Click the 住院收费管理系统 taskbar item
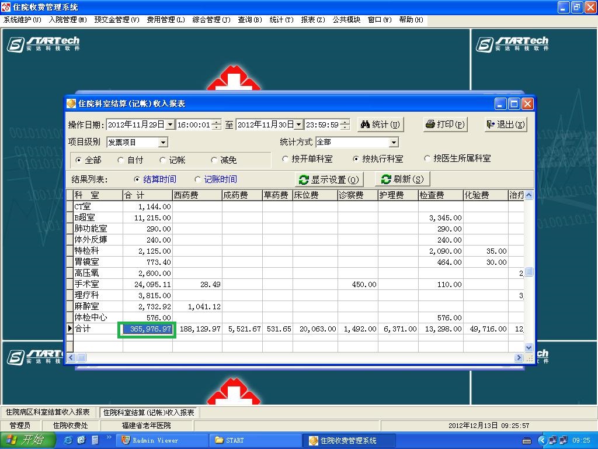This screenshot has height=449, width=598. [348, 440]
